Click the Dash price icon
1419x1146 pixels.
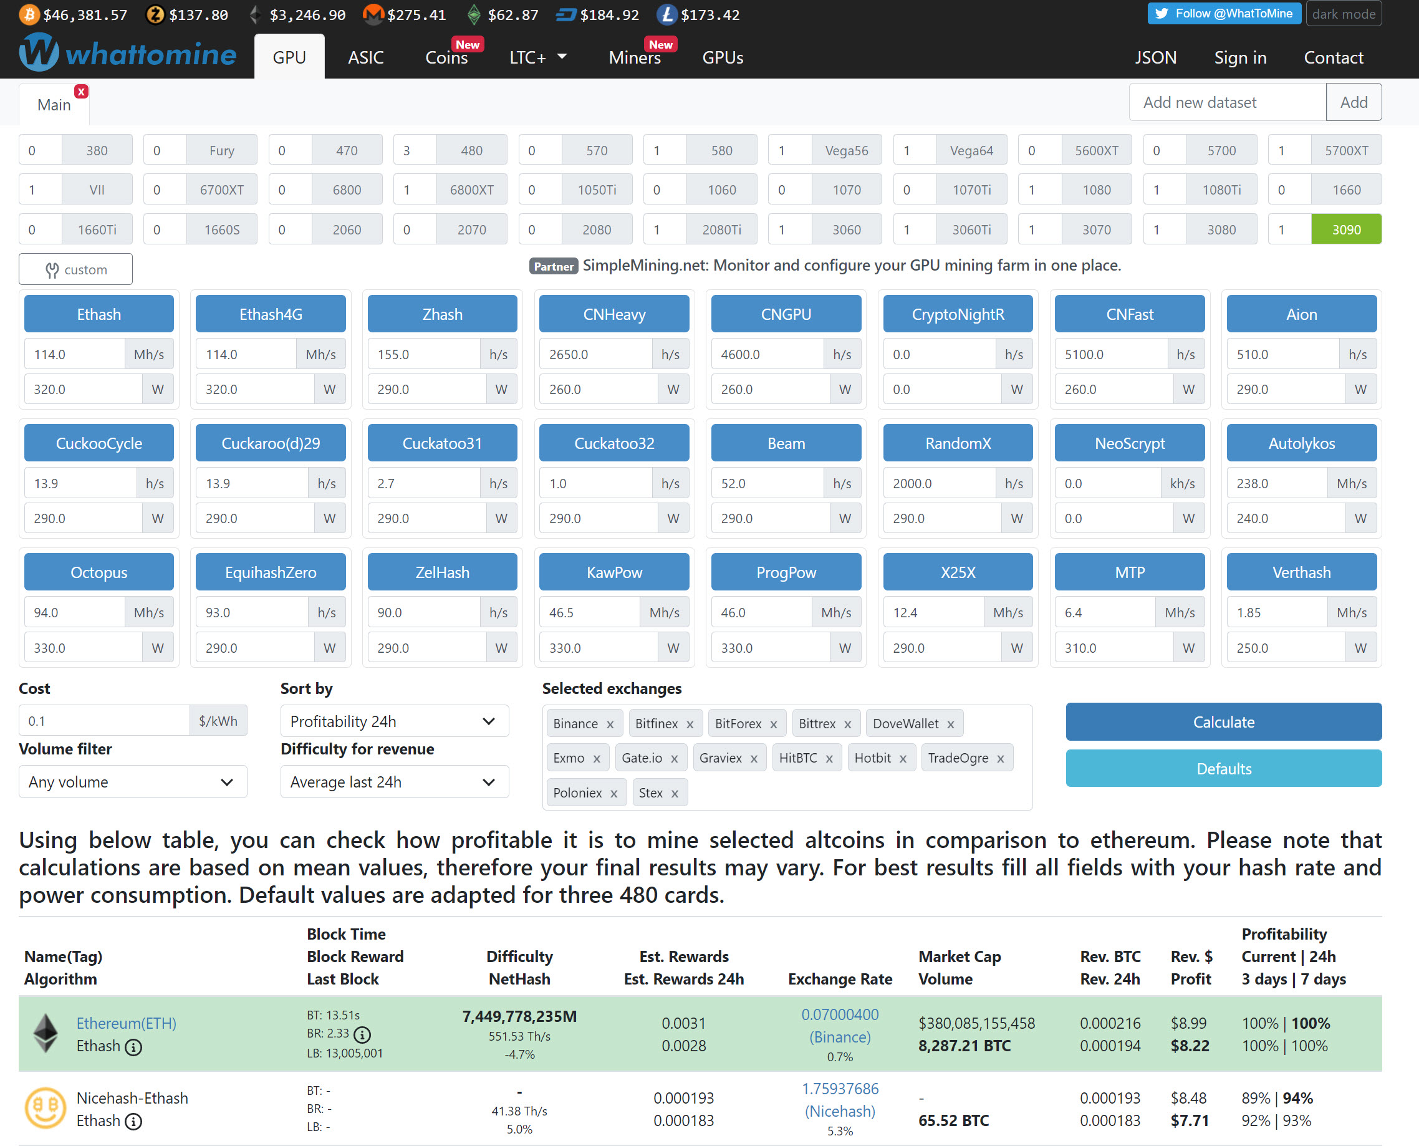point(565,14)
